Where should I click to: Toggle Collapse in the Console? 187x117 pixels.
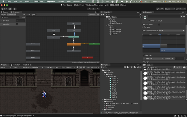(153, 67)
